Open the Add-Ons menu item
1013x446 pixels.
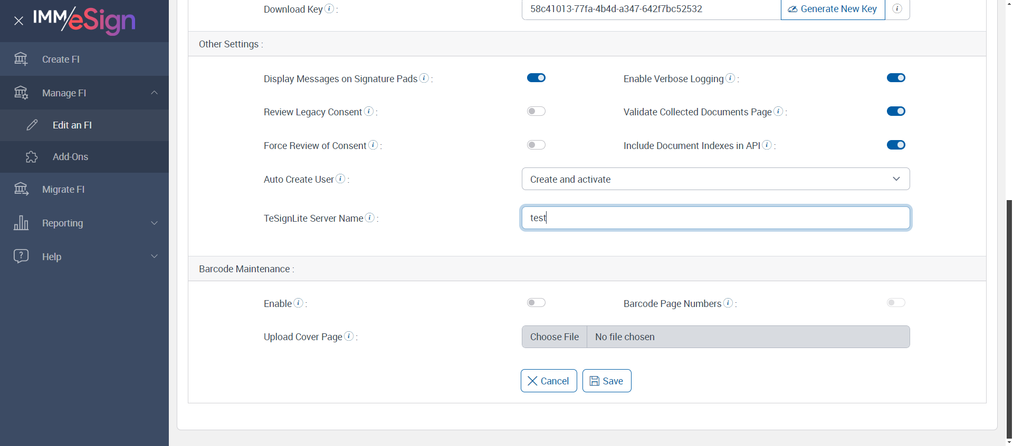coord(70,157)
